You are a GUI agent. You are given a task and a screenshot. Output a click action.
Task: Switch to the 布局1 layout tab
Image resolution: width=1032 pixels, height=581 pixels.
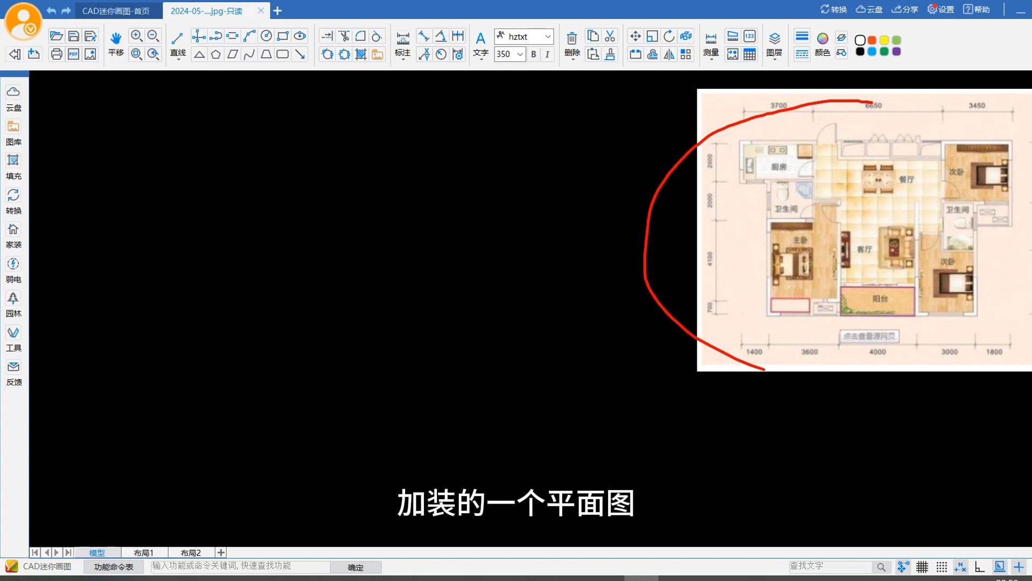pyautogui.click(x=143, y=552)
